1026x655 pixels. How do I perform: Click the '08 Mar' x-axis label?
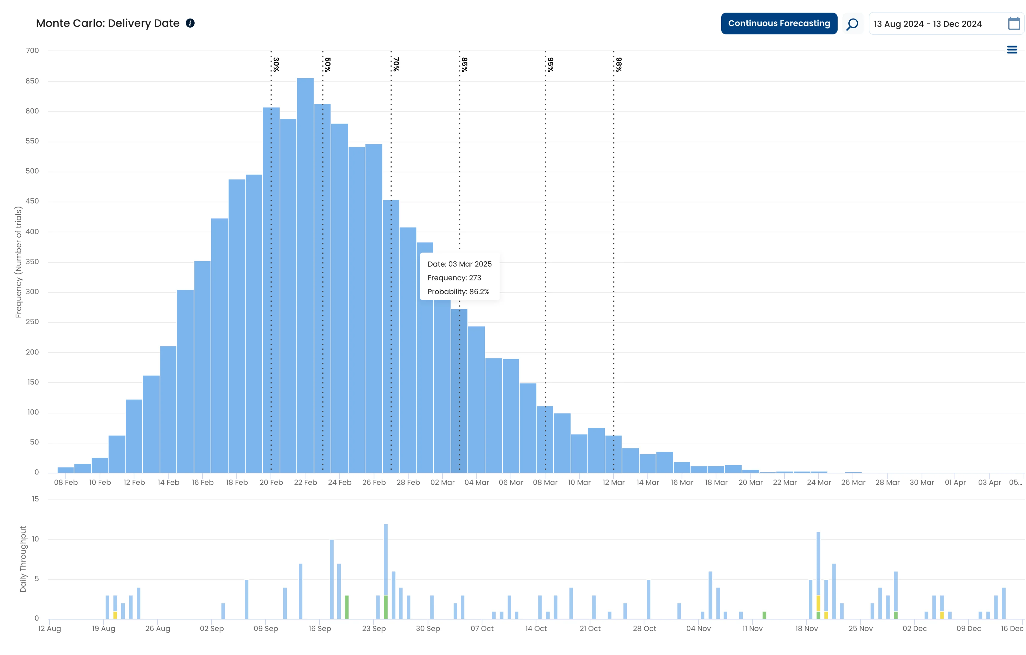pos(545,483)
